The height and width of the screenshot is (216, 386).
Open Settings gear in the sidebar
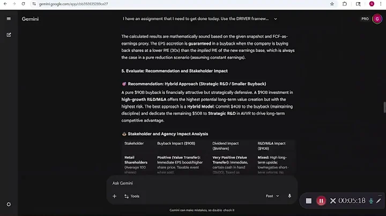[9, 204]
